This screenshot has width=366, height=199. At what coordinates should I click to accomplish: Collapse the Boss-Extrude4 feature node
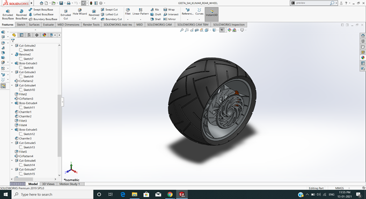12,103
